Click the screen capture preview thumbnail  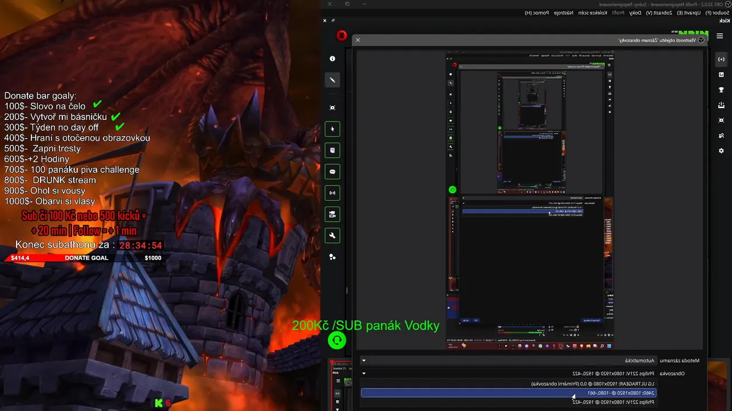tap(530, 200)
